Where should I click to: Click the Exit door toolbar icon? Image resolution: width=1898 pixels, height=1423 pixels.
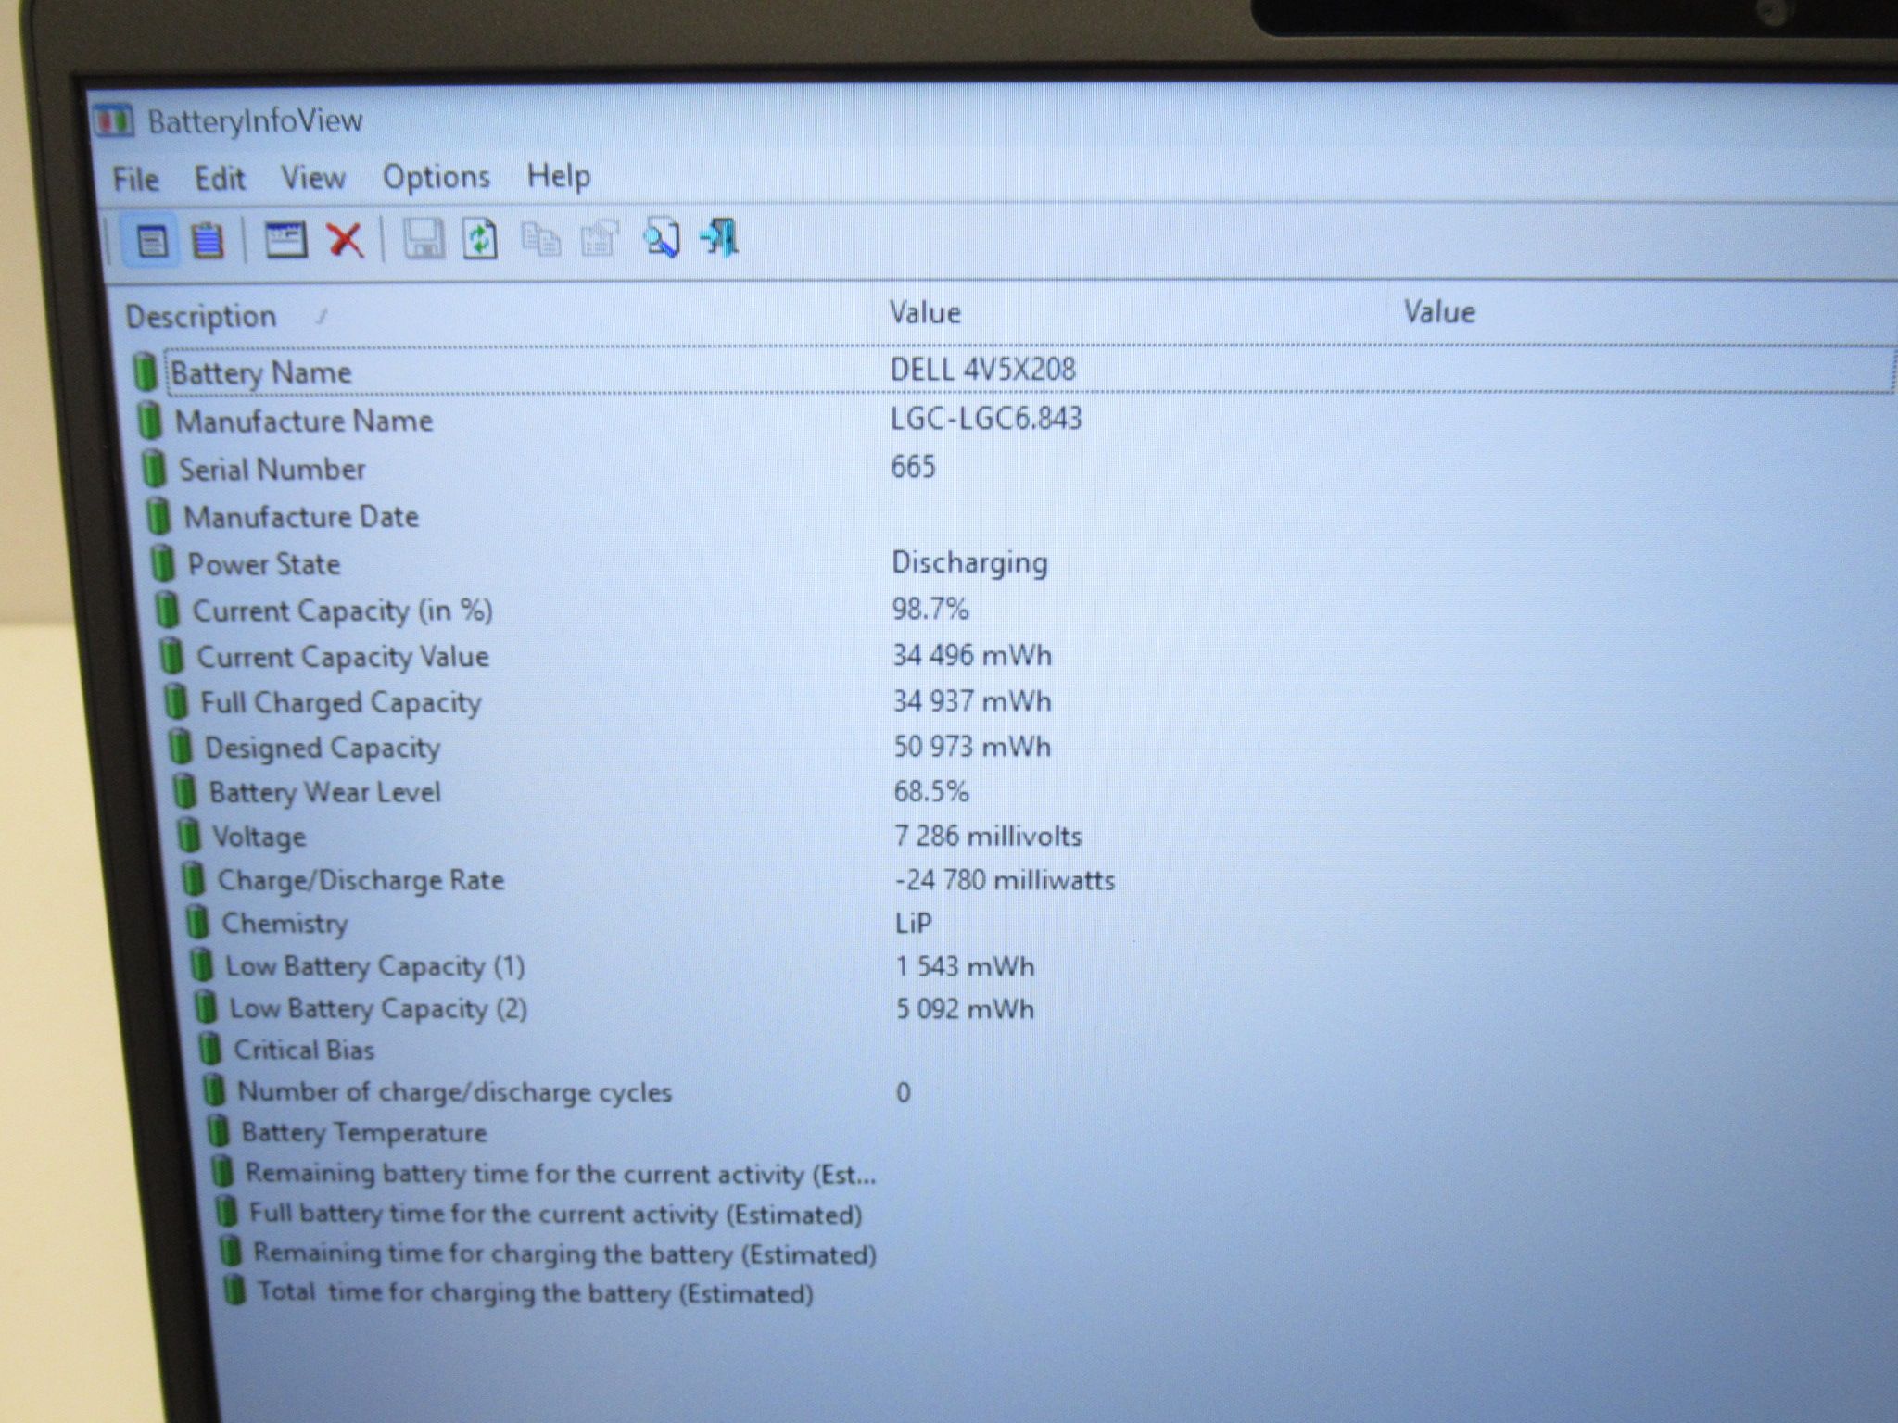pyautogui.click(x=719, y=237)
